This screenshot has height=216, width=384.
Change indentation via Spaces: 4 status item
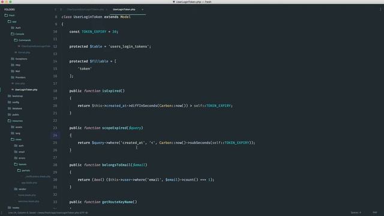point(356,212)
